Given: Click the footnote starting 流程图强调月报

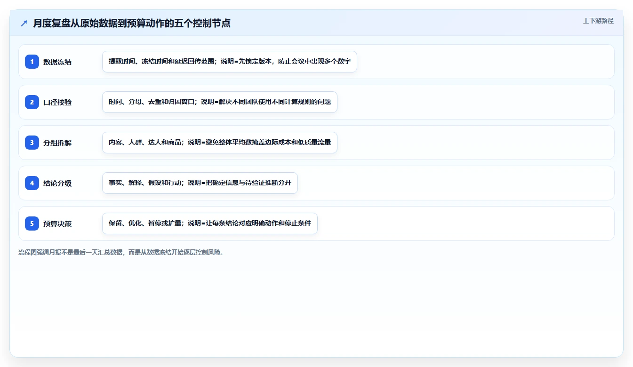Looking at the screenshot, I should (x=121, y=252).
